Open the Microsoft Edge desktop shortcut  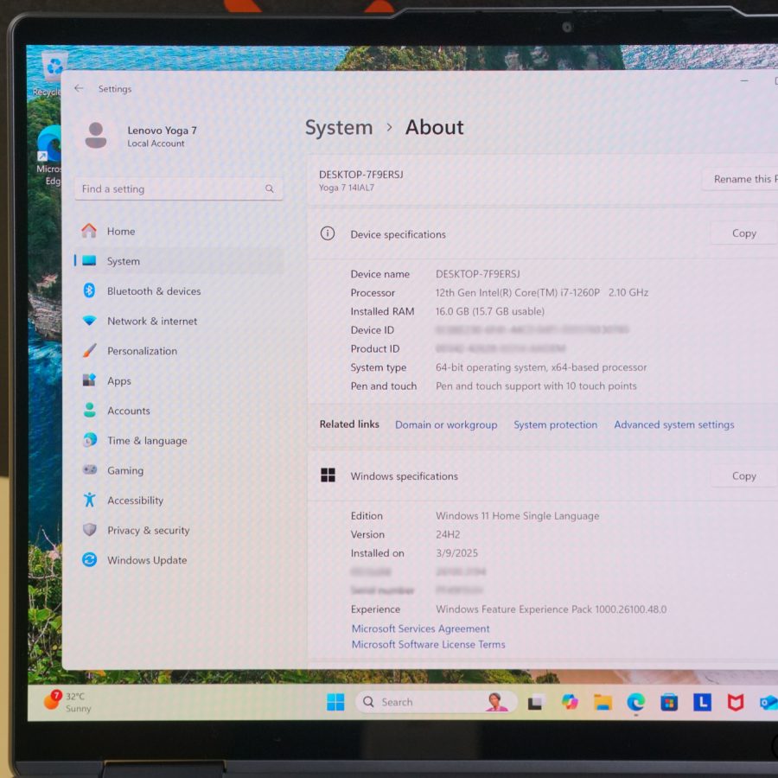[49, 156]
